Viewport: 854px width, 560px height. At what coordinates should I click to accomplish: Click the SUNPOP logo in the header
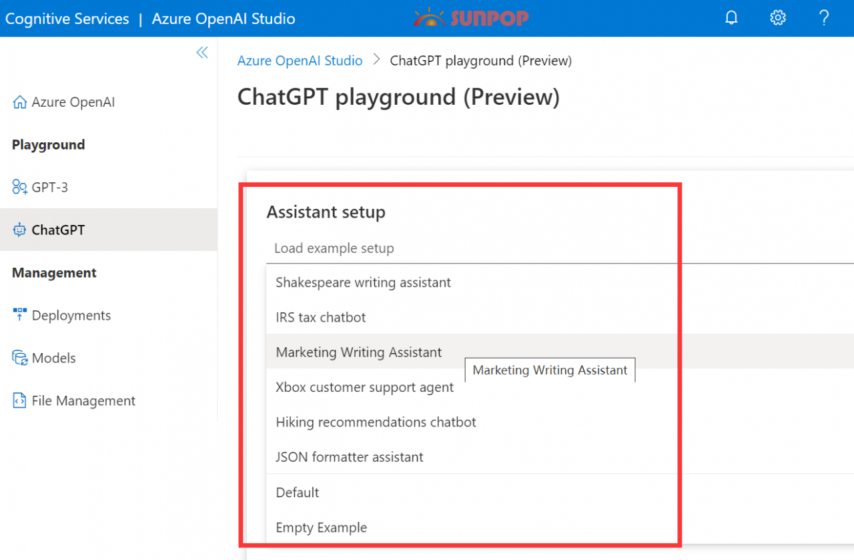(470, 18)
